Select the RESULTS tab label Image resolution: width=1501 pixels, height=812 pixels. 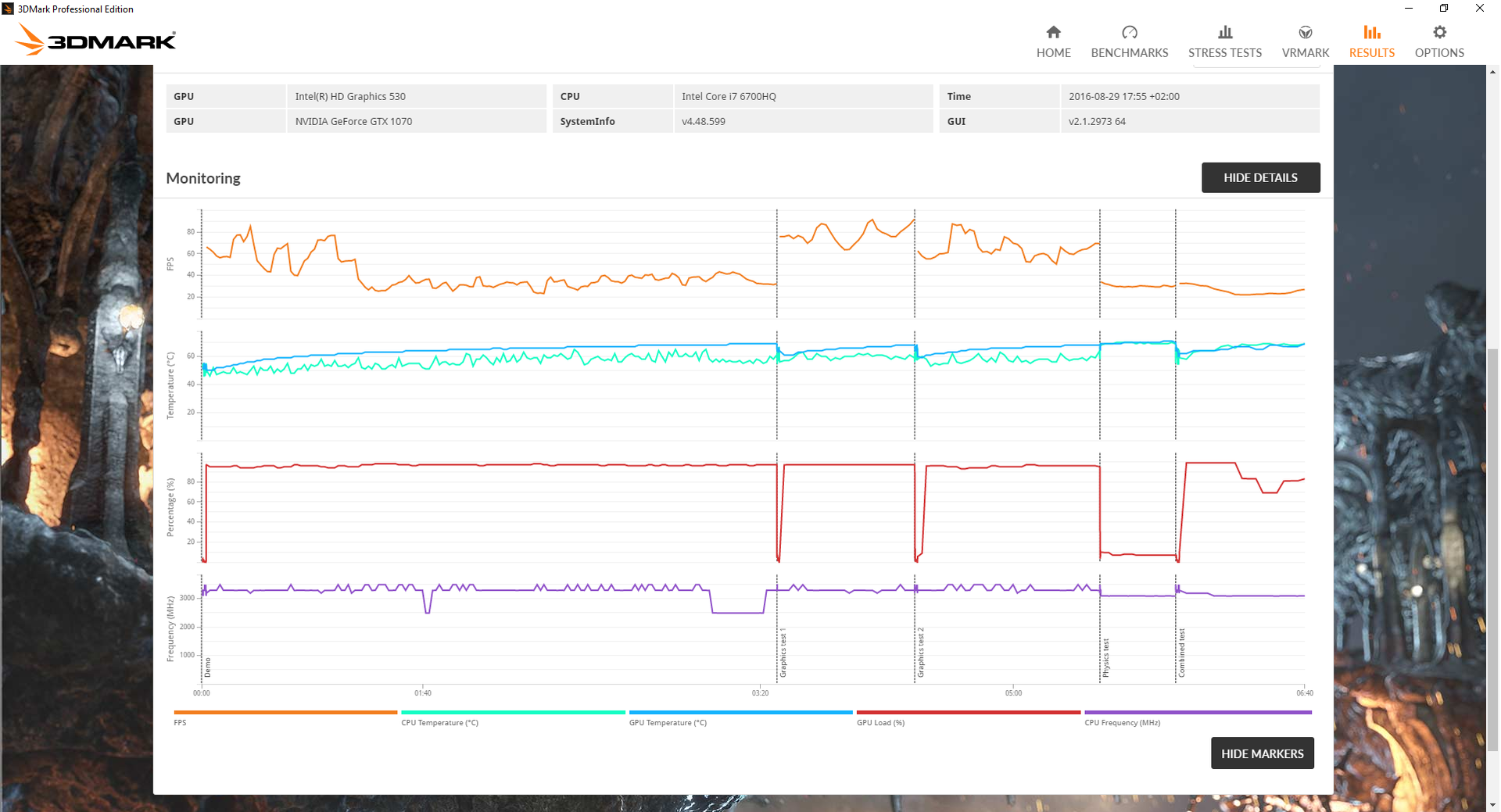[1371, 53]
